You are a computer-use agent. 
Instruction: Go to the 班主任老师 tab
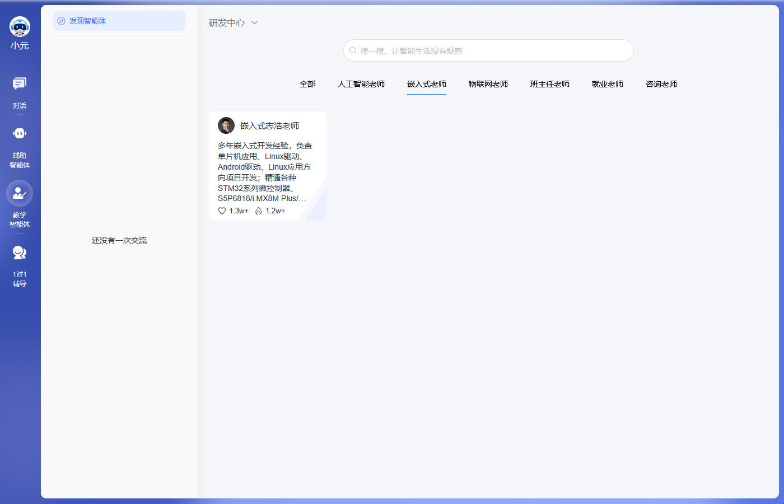click(x=550, y=84)
